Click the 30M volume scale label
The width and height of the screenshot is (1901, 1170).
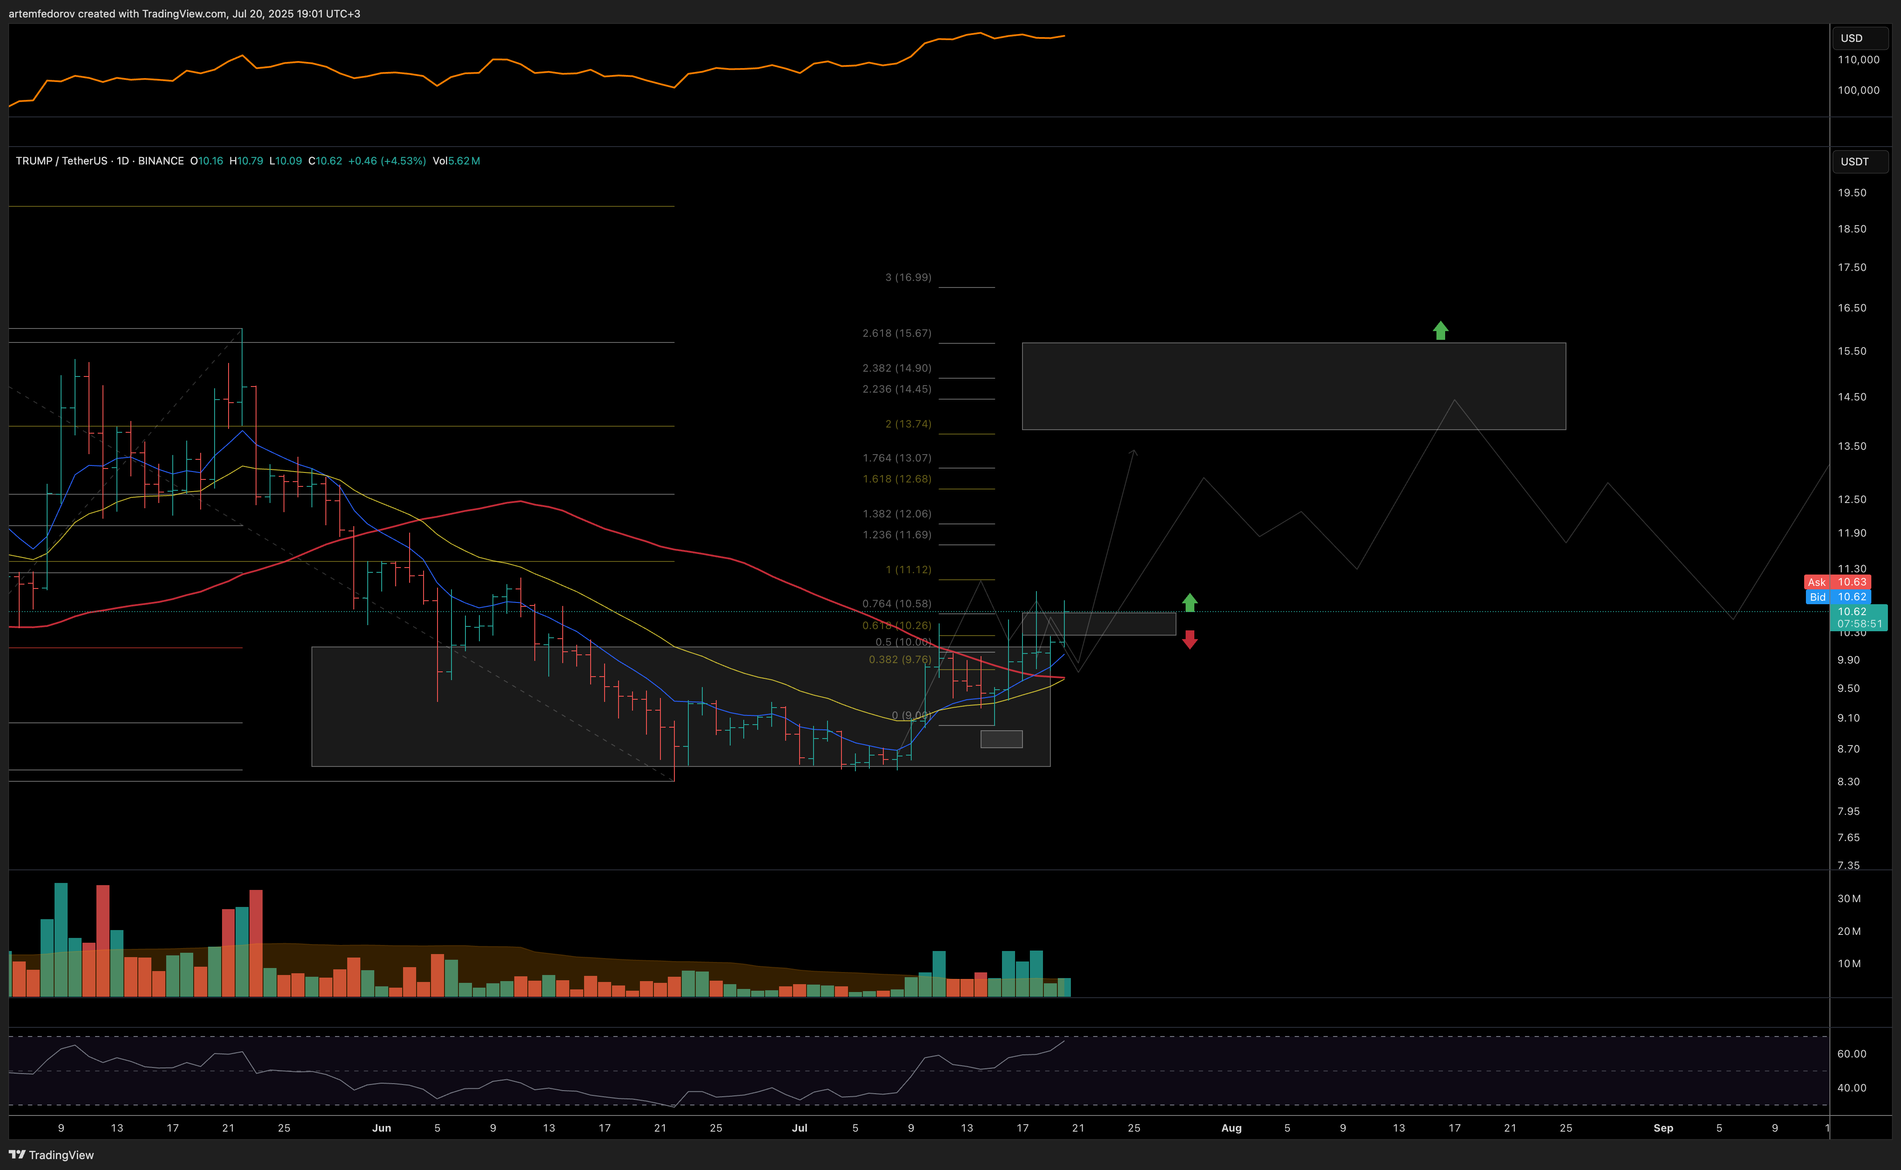click(1849, 898)
